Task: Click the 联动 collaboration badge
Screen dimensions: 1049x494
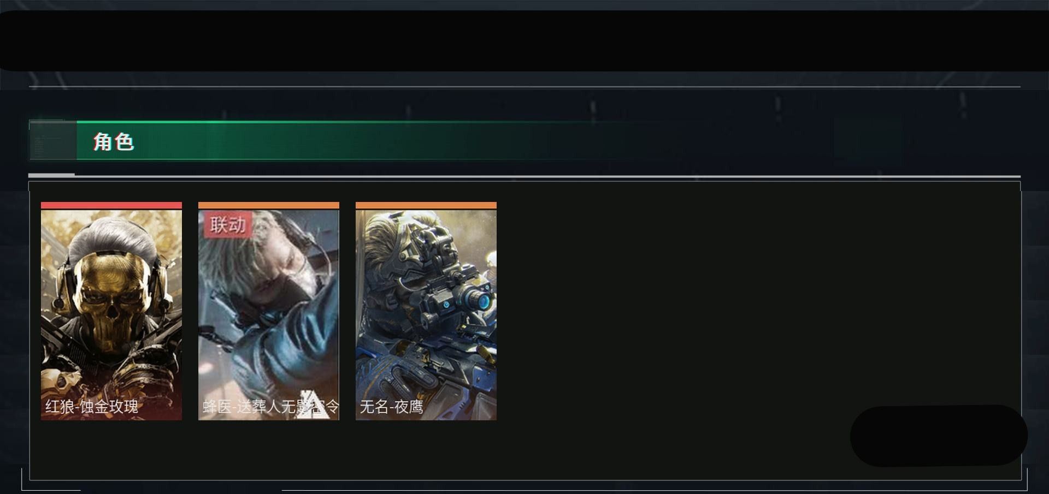Action: click(228, 224)
